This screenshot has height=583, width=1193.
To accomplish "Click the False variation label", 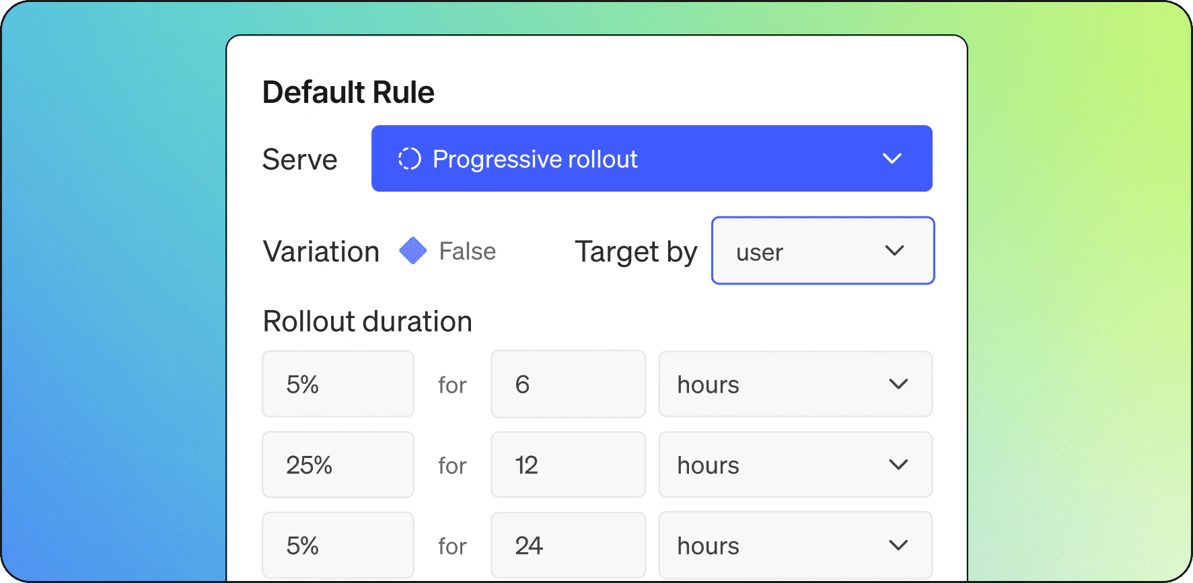I will tap(467, 251).
